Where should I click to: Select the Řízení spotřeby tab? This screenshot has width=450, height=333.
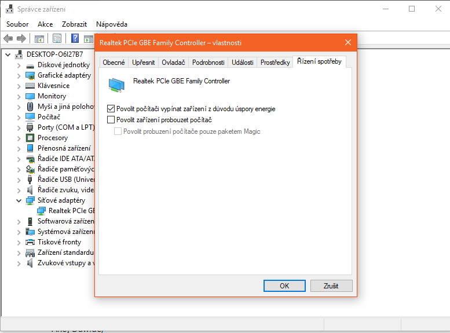coord(319,61)
